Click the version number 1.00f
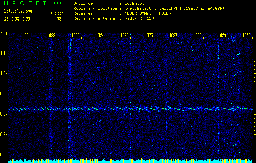 click(57, 3)
